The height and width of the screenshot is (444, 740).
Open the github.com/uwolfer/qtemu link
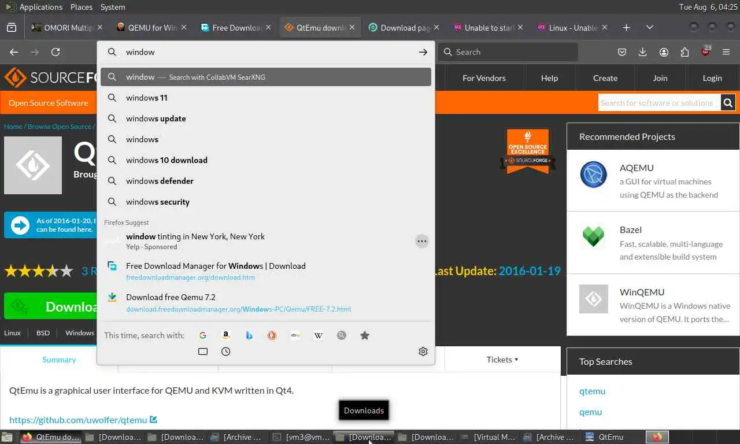point(78,420)
